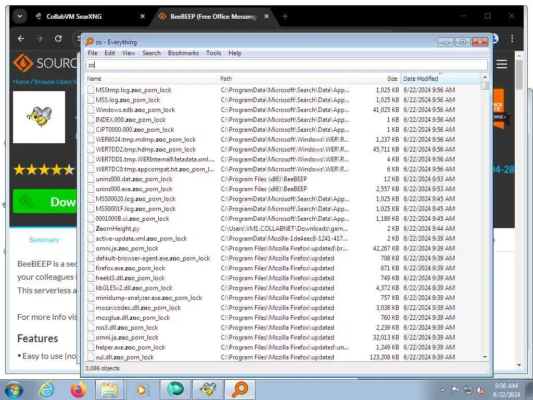This screenshot has height=400, width=533.
Task: Click file icon of firefox.exe.zoo_porn_lock
Action: pyautogui.click(x=91, y=268)
